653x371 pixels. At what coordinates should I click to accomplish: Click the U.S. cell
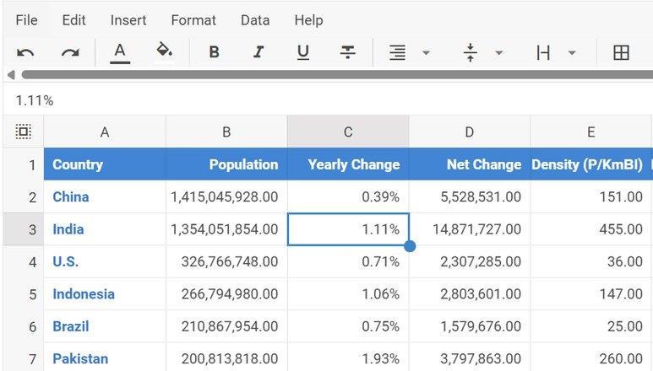105,261
